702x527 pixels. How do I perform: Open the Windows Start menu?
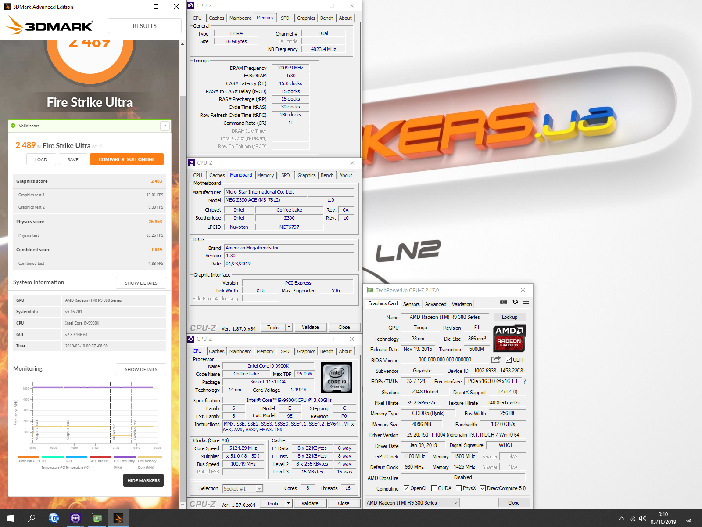click(11, 518)
